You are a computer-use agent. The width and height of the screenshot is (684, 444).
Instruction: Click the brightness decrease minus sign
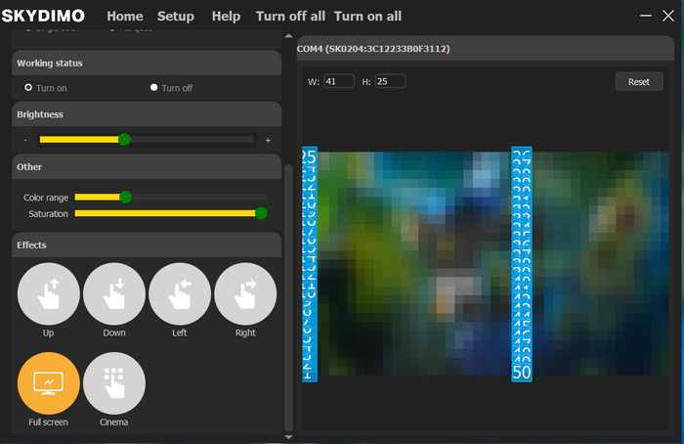25,141
